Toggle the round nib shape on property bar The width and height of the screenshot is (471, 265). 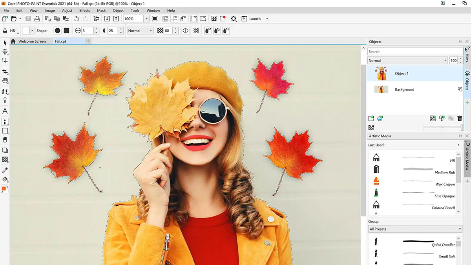click(57, 30)
